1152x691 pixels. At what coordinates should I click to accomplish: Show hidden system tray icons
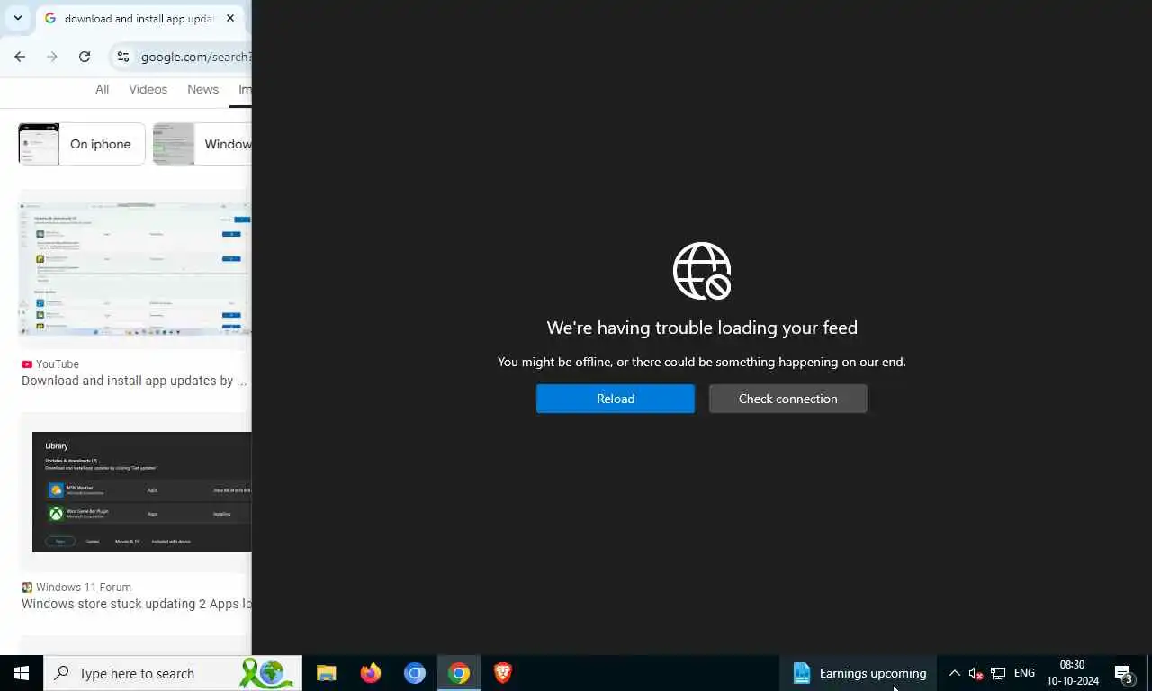tap(955, 673)
